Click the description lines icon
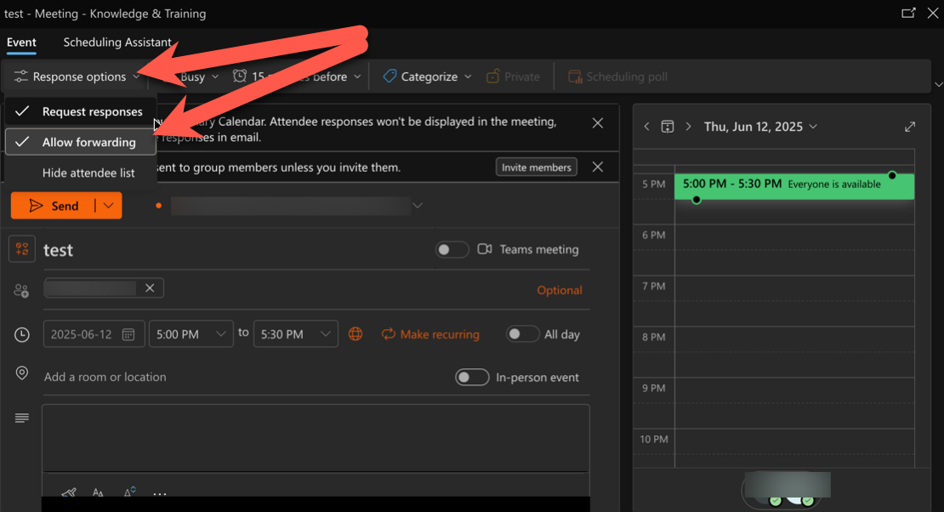 pyautogui.click(x=21, y=418)
